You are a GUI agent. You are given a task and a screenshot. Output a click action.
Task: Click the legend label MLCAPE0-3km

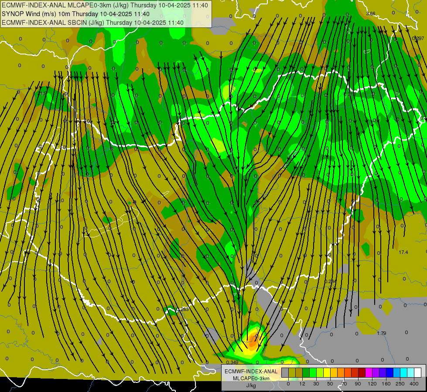click(251, 378)
